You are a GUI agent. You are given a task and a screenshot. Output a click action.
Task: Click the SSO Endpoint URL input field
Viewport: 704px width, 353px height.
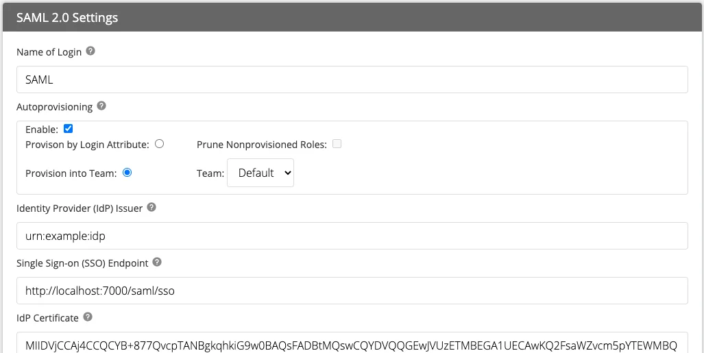pos(352,291)
